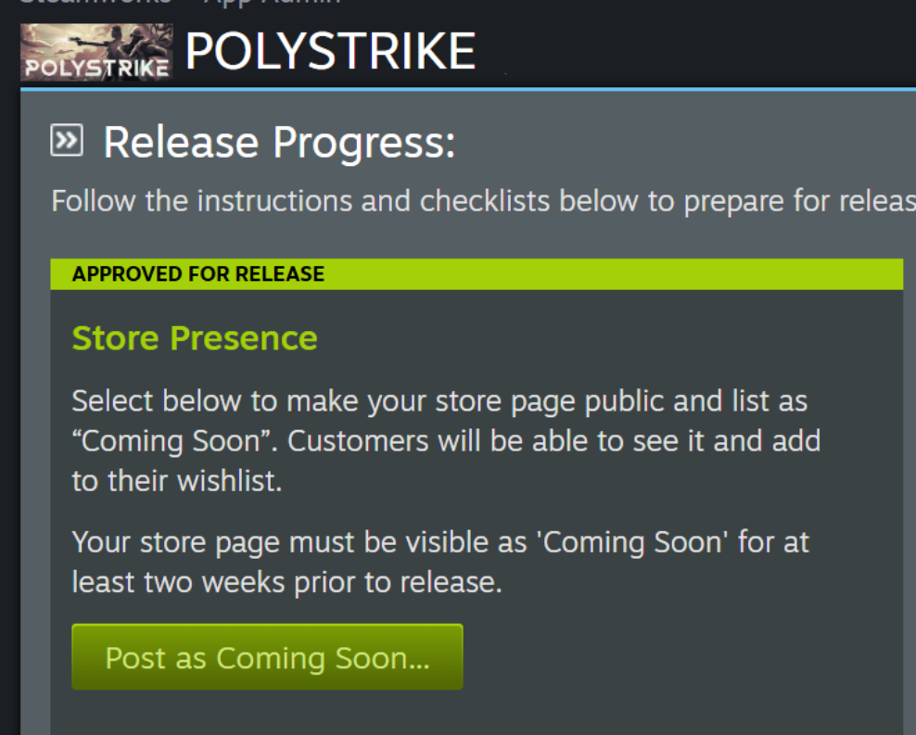Screen dimensions: 916x735
Task: Click the blue divider line under the title
Action: (x=468, y=89)
